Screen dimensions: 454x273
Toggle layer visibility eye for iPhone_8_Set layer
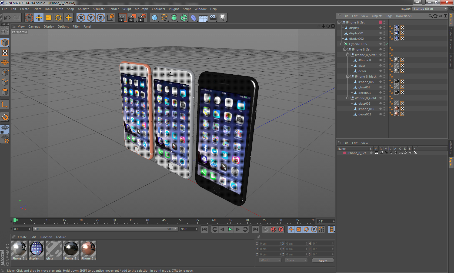(376, 153)
